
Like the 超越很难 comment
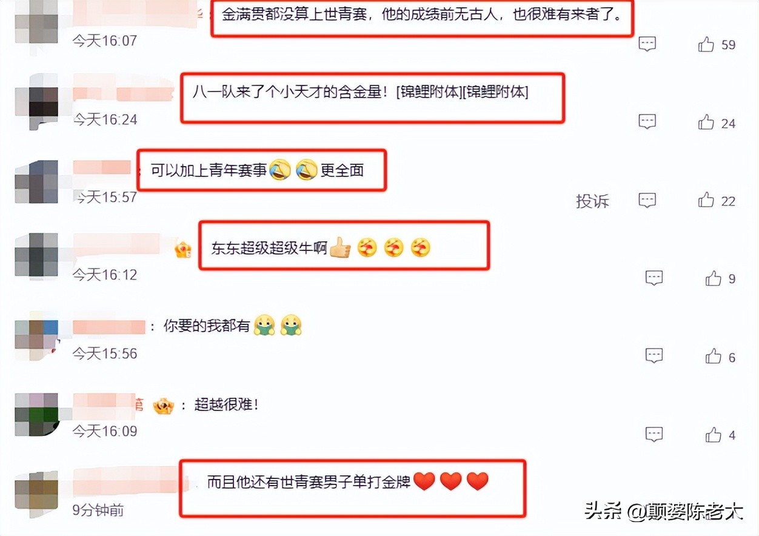coord(714,435)
